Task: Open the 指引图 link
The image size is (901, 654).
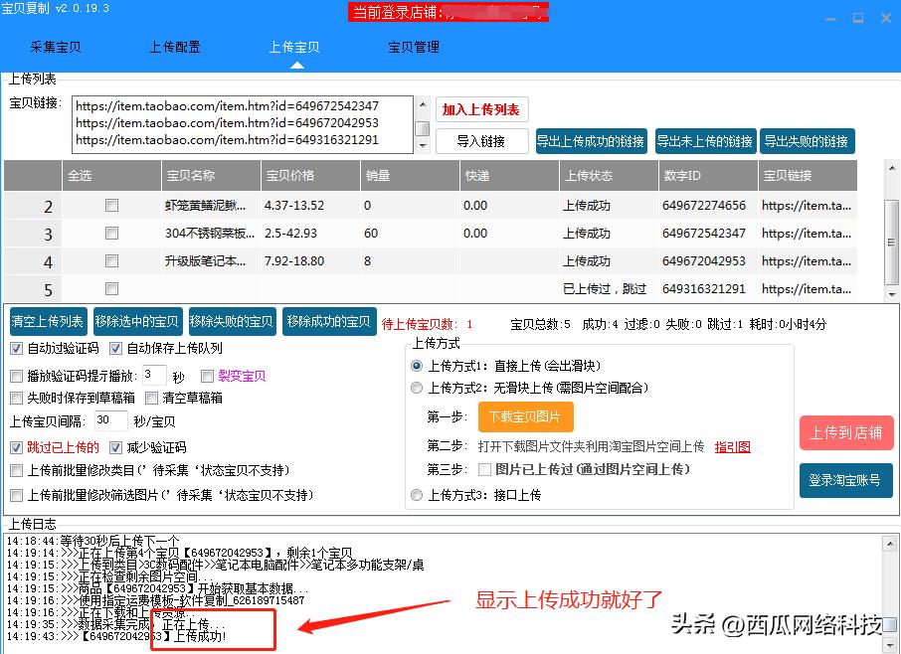Action: [733, 446]
